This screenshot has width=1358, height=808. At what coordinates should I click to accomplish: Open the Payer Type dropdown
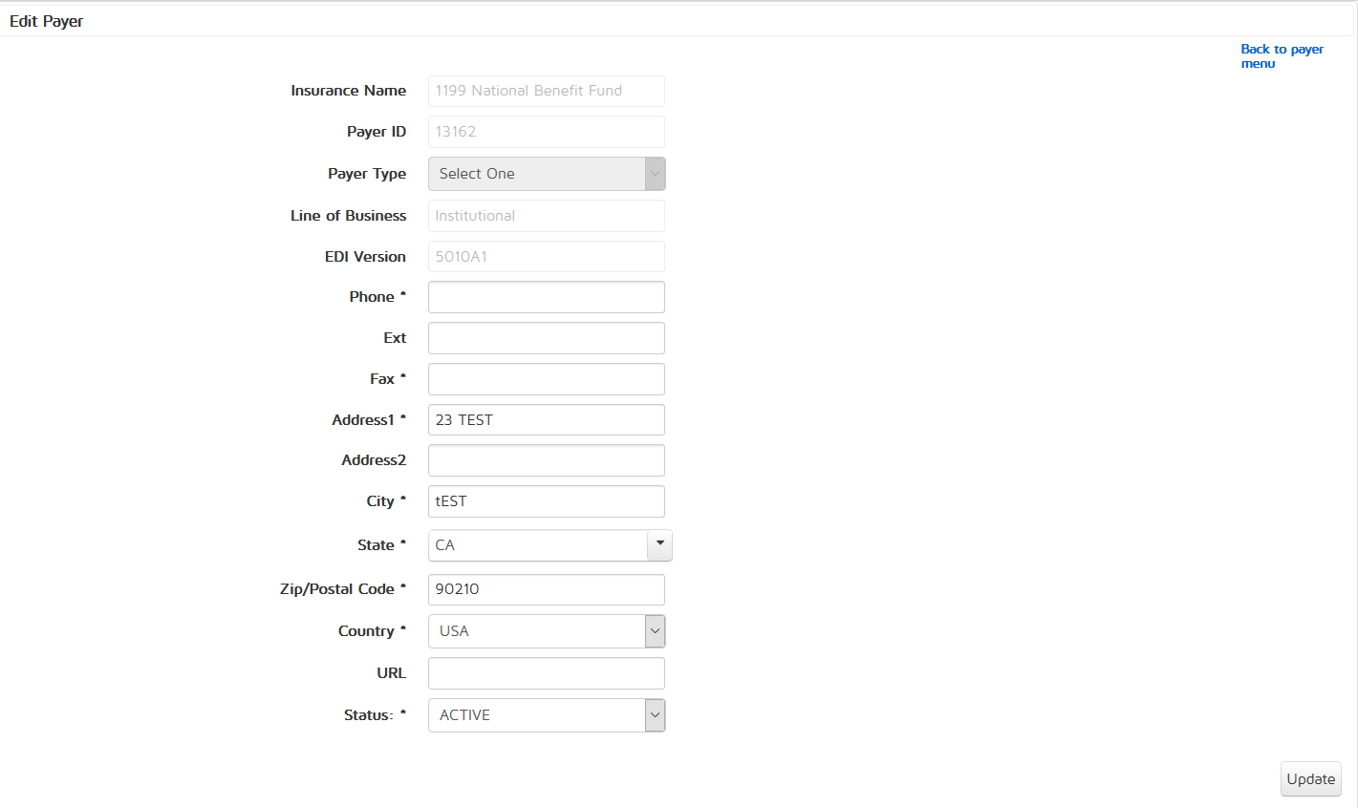[x=546, y=174]
